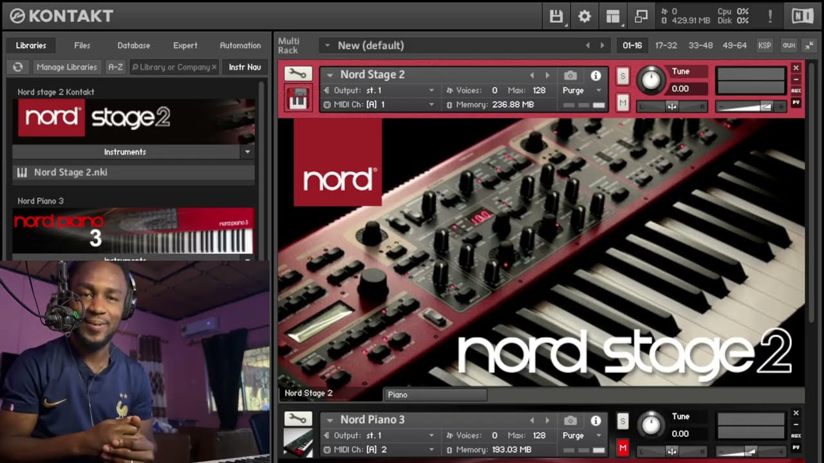Switch to the Libraries tab

click(x=31, y=46)
